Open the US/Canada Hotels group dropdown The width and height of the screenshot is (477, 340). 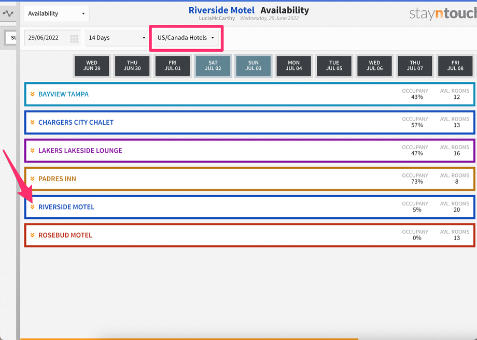click(x=186, y=38)
